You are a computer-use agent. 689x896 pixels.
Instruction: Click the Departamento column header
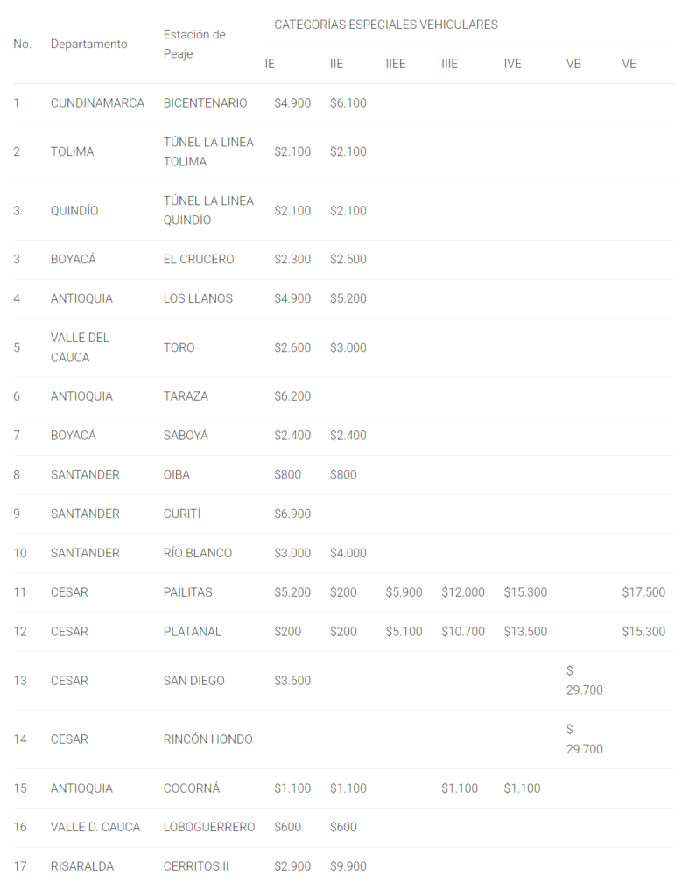point(88,44)
